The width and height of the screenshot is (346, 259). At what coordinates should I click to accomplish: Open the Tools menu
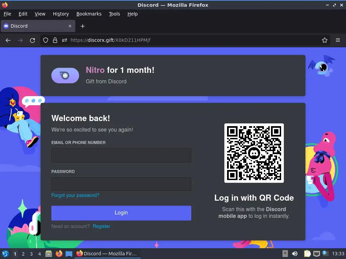114,14
